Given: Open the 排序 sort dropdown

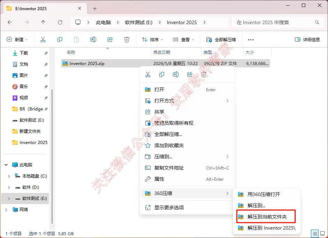Looking at the screenshot, I should pyautogui.click(x=152, y=39).
